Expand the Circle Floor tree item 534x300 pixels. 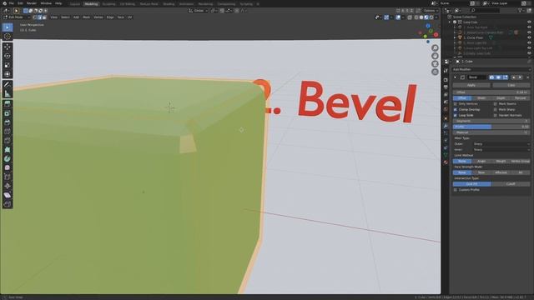coord(455,37)
